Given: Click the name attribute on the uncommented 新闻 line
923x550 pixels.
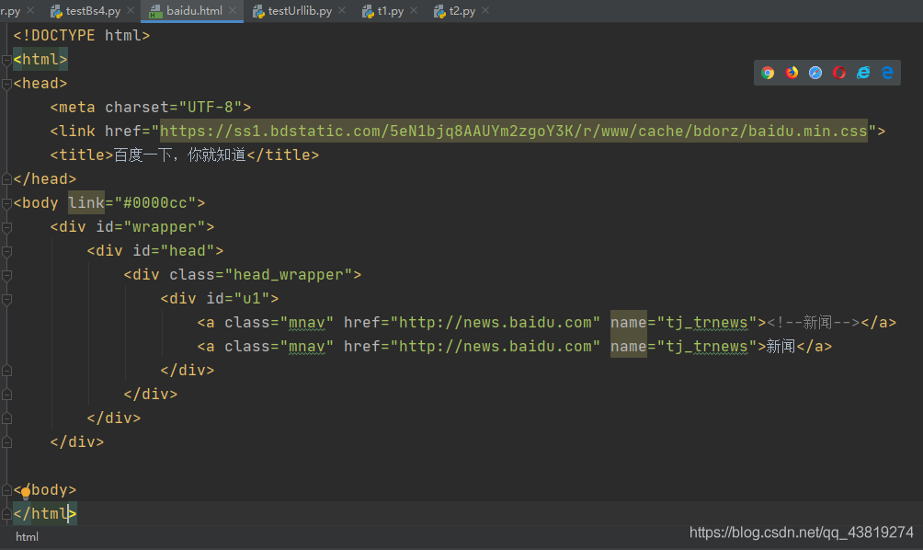Looking at the screenshot, I should 629,346.
